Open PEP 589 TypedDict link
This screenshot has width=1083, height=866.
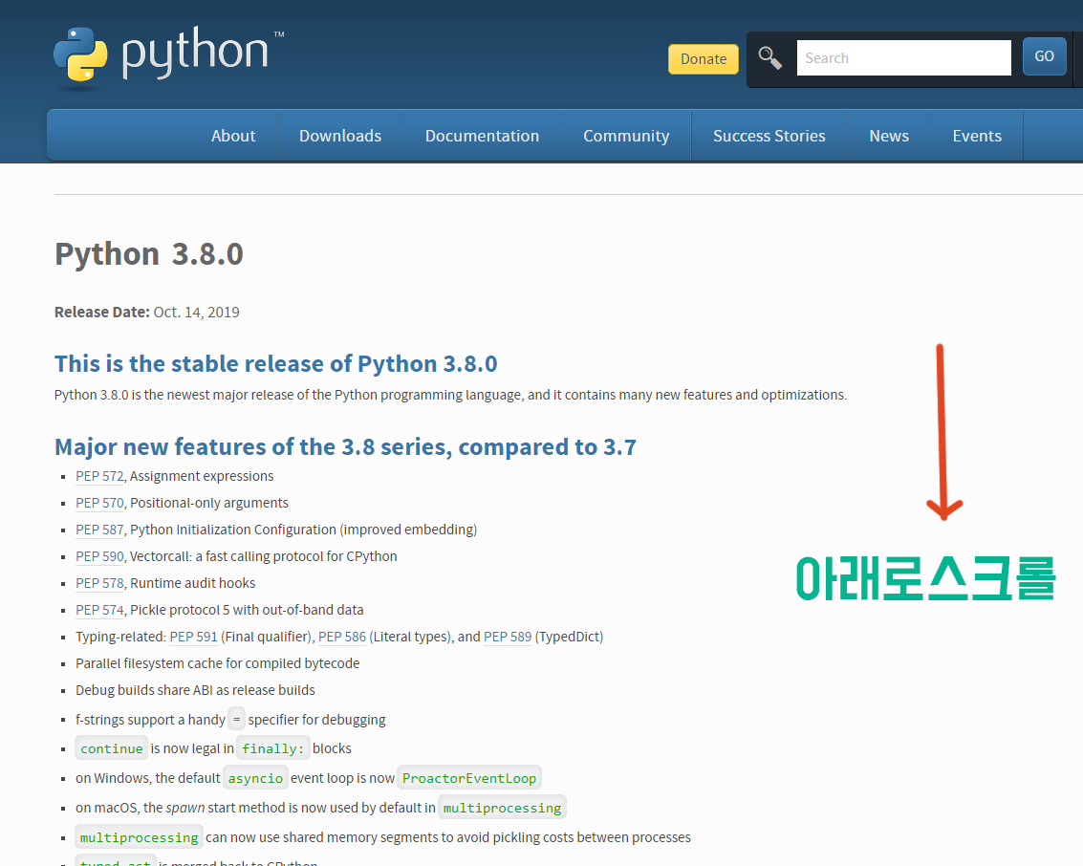508,637
